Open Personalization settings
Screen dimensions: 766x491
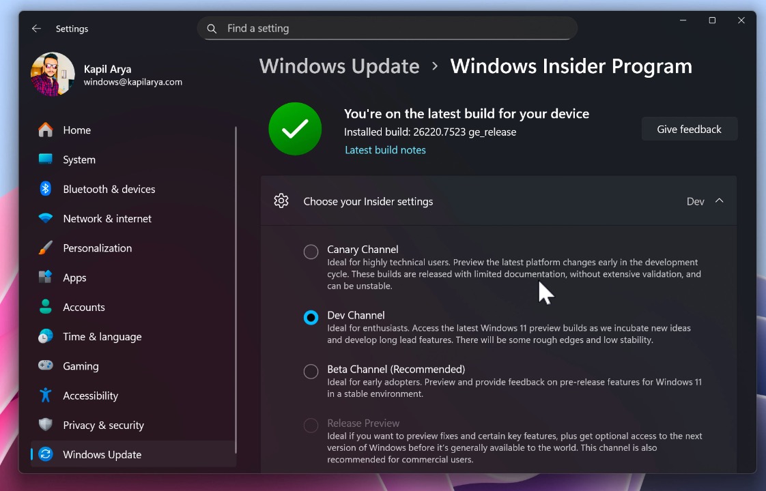coord(45,248)
